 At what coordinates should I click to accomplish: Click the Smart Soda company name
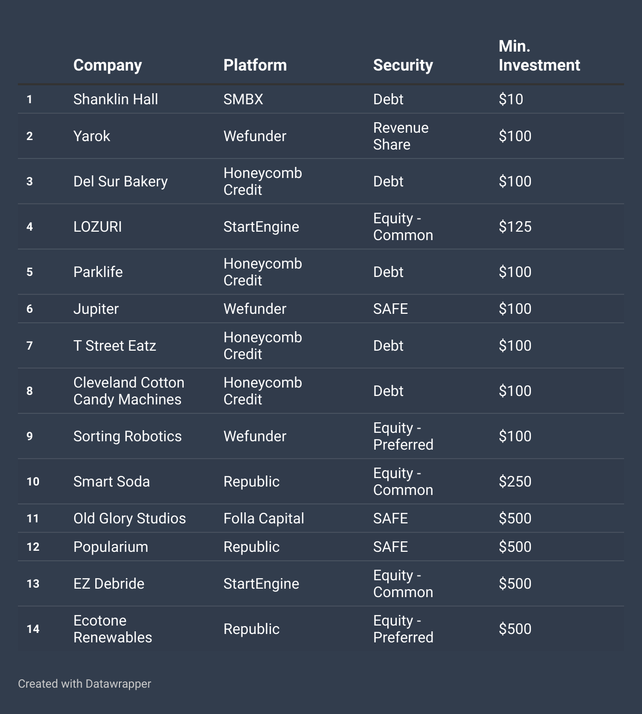[112, 481]
